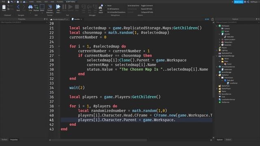This screenshot has width=260, height=146.
Task: Click the Replace tool icon
Action: click(x=36, y=7)
